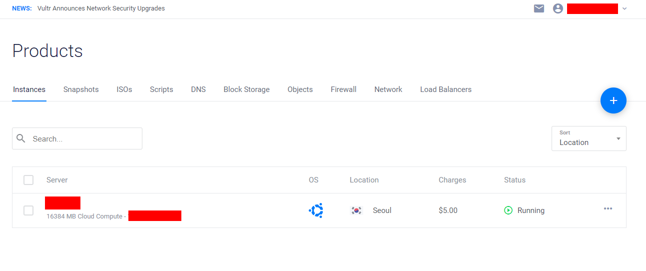Click the Ubuntu OS icon
The height and width of the screenshot is (271, 646).
point(316,210)
